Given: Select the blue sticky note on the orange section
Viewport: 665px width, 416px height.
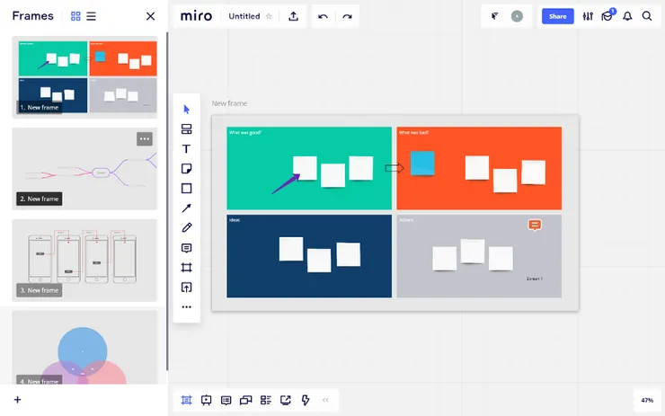Looking at the screenshot, I should (422, 164).
